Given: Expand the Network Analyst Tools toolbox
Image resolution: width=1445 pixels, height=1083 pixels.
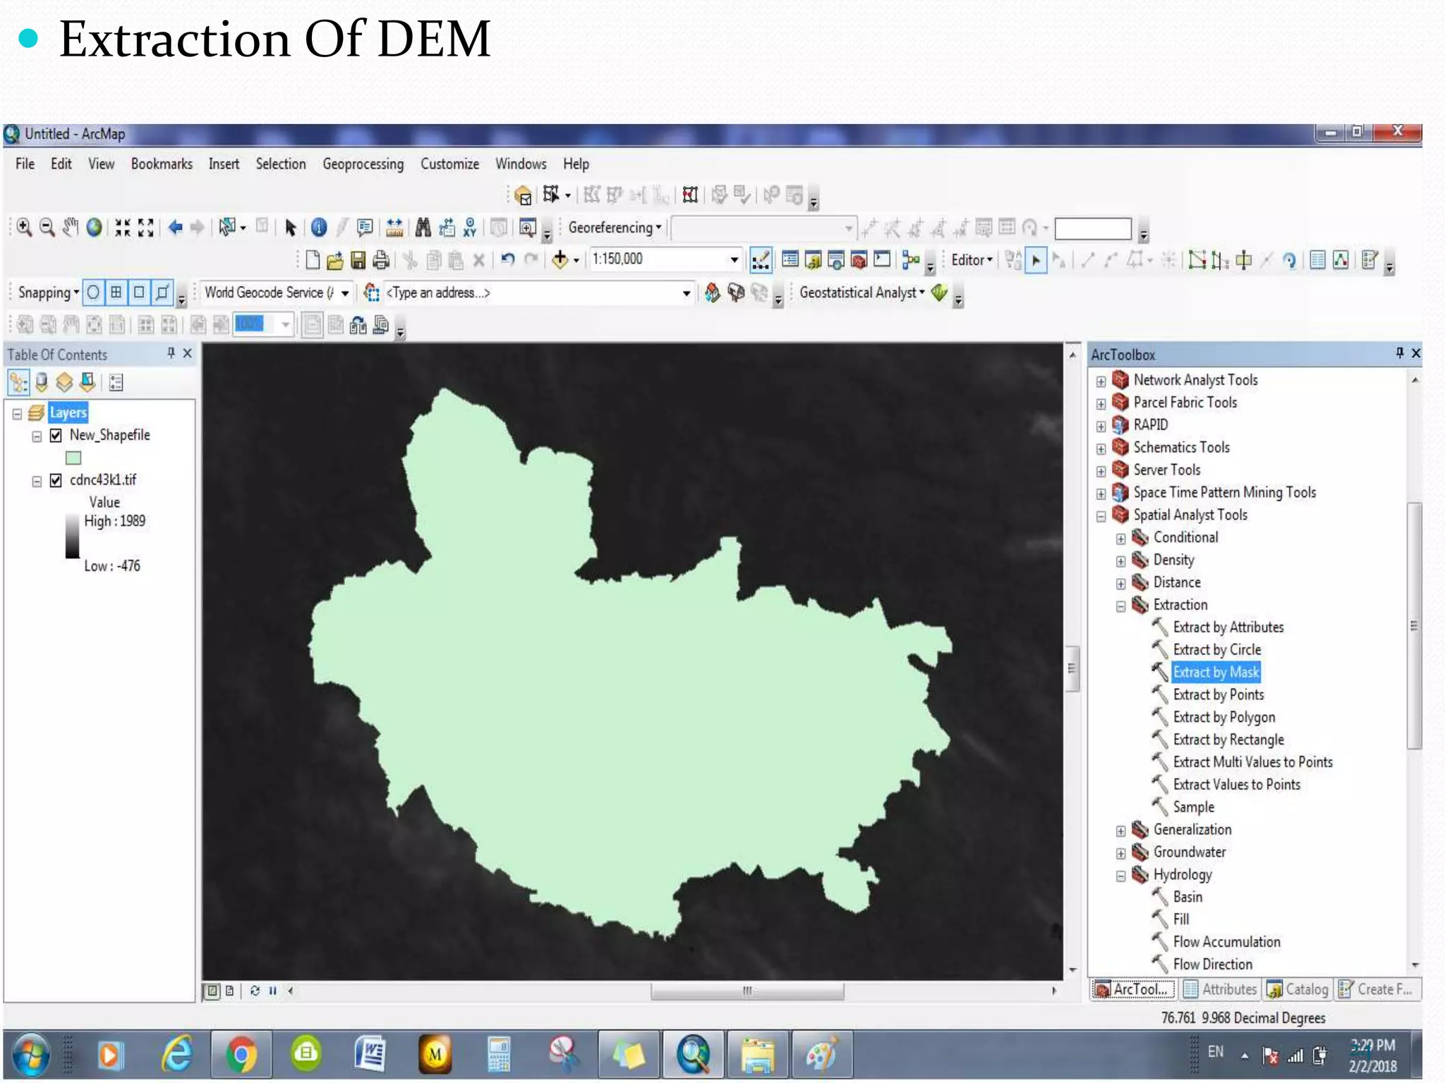Looking at the screenshot, I should pyautogui.click(x=1101, y=381).
